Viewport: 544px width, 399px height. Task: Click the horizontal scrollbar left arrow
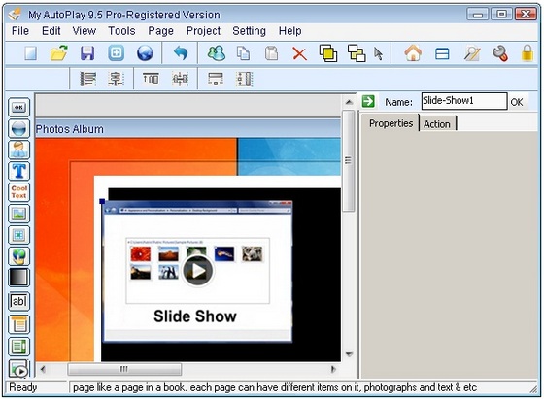click(x=43, y=370)
